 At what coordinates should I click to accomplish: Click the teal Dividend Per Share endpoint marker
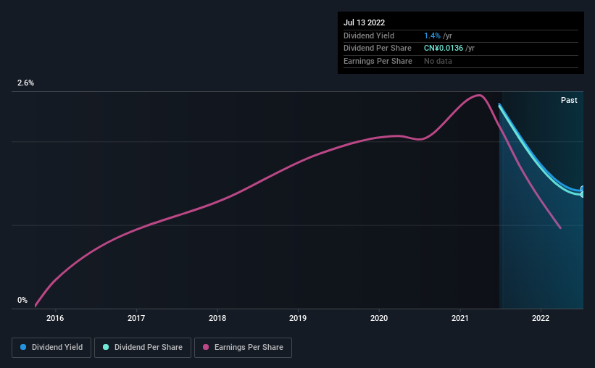(x=582, y=194)
